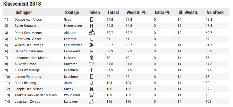Click the Huizum skutsje name
The height and width of the screenshot is (107, 233).
tap(70, 58)
